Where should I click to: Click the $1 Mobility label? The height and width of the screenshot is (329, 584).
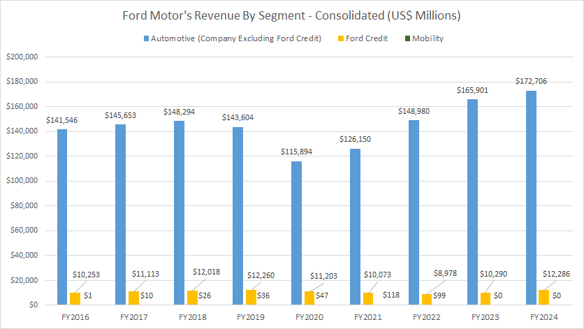[x=88, y=296]
